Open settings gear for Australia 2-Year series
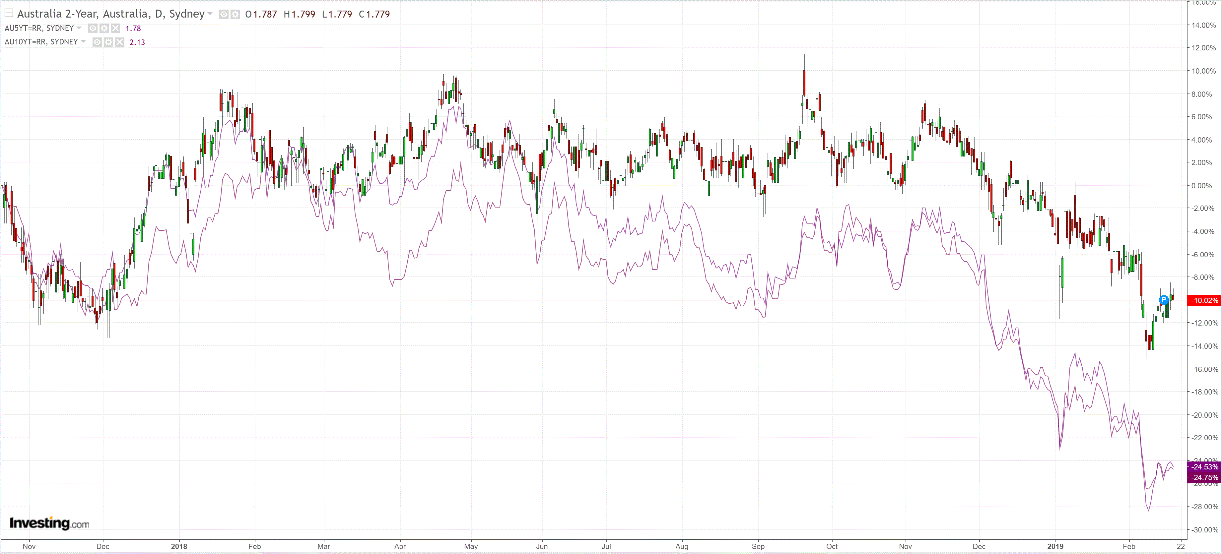This screenshot has width=1222, height=554. click(235, 14)
